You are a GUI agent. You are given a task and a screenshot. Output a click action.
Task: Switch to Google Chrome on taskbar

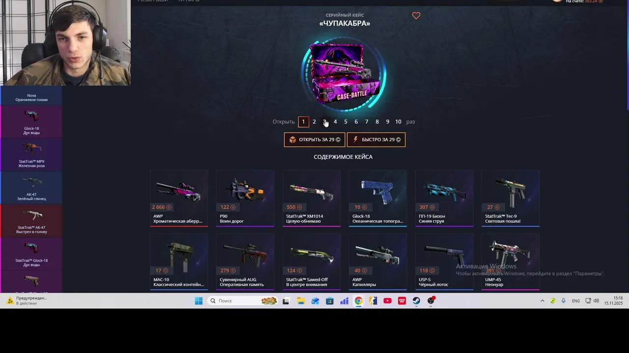pos(359,301)
